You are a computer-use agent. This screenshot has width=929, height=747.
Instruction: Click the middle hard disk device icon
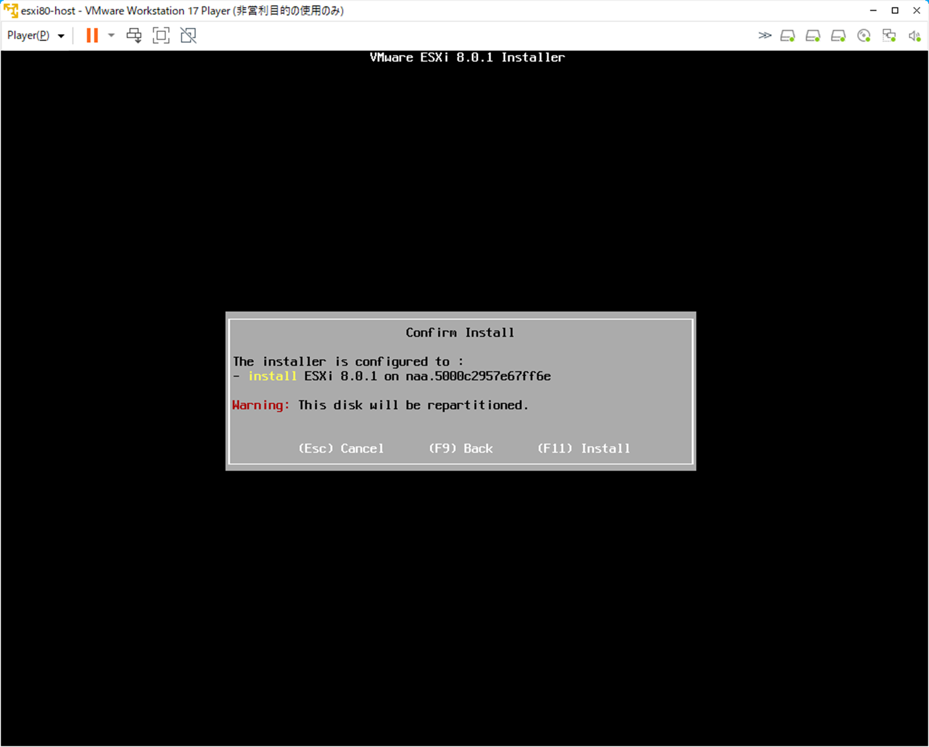813,36
